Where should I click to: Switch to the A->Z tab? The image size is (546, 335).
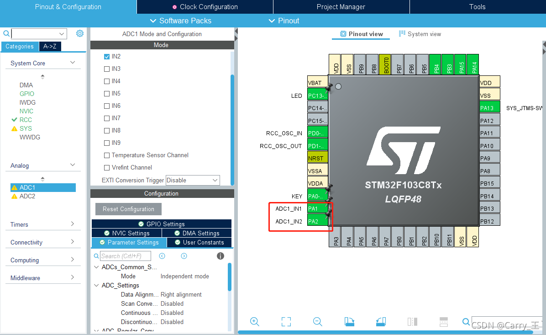(x=50, y=46)
